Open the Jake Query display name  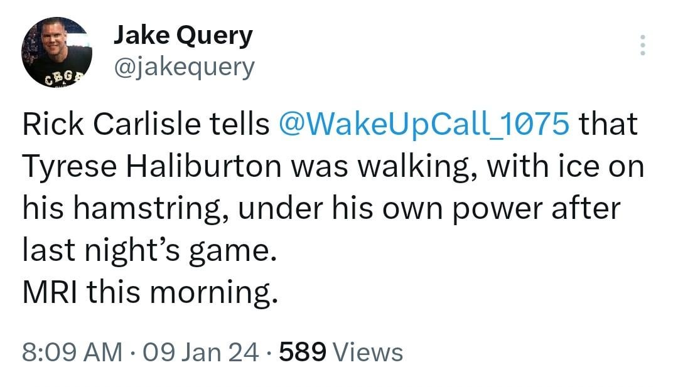tap(183, 36)
